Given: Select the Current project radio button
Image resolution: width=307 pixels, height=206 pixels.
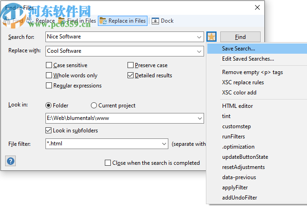Looking at the screenshot, I should [x=94, y=106].
